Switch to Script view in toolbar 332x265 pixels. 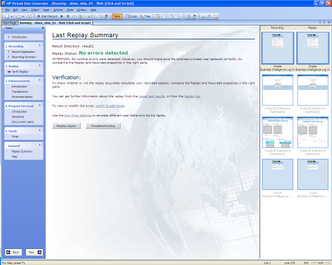131,16
